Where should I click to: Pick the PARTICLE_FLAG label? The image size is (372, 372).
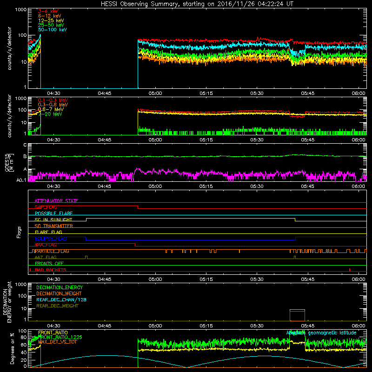[x=52, y=251]
